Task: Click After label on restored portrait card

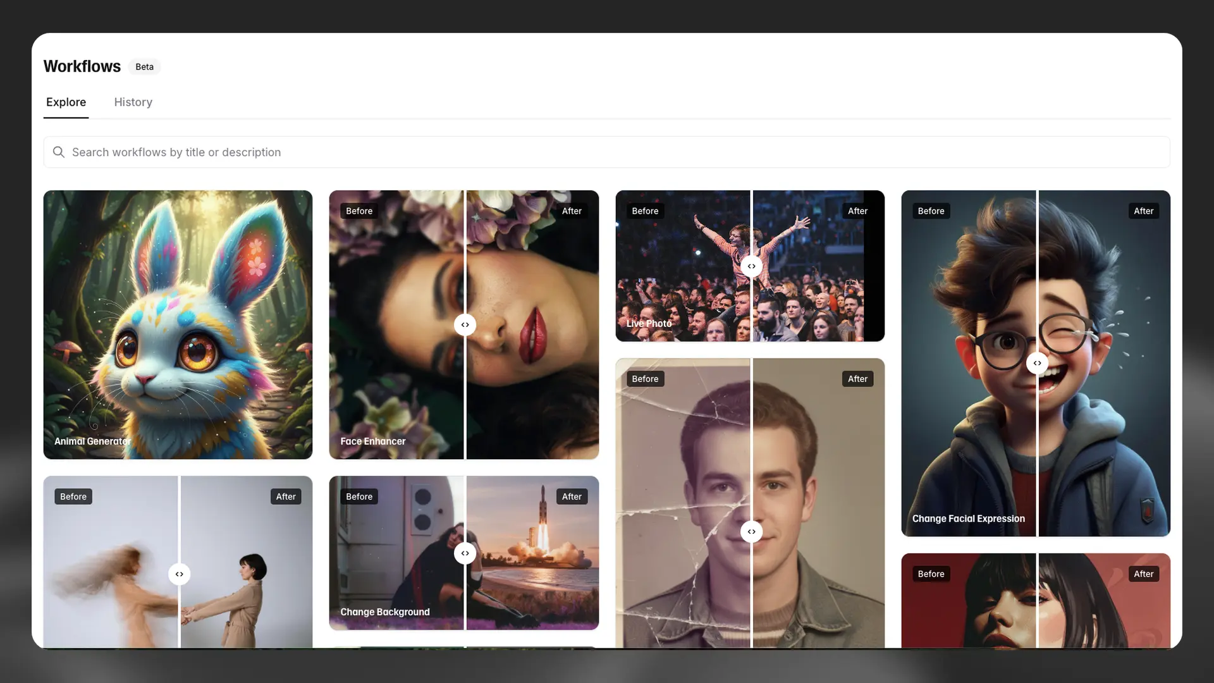Action: [x=857, y=379]
